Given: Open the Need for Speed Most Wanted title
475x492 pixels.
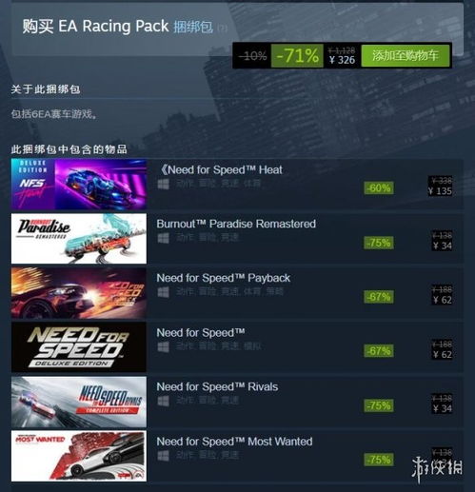Looking at the screenshot, I should click(234, 442).
